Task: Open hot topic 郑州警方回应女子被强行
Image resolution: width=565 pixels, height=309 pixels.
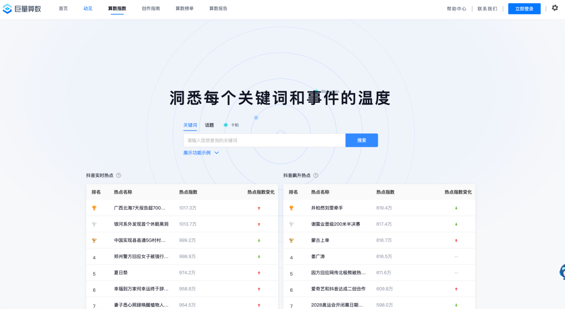Action: (x=141, y=256)
